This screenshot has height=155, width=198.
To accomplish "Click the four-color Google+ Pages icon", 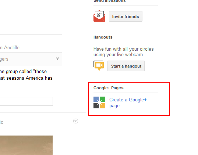I will [99, 102].
